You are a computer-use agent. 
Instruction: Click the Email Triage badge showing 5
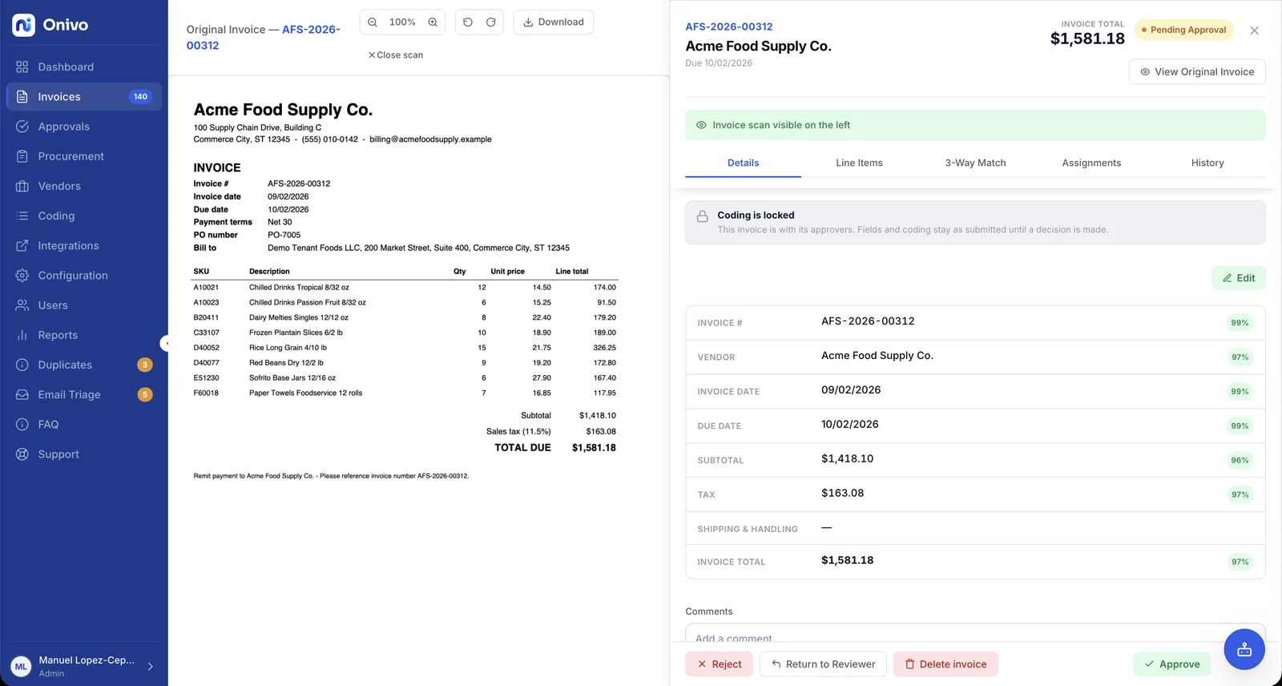145,394
